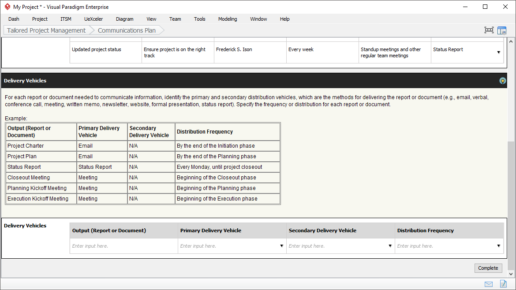This screenshot has height=290, width=516.
Task: Open the Tools menu
Action: 199,19
